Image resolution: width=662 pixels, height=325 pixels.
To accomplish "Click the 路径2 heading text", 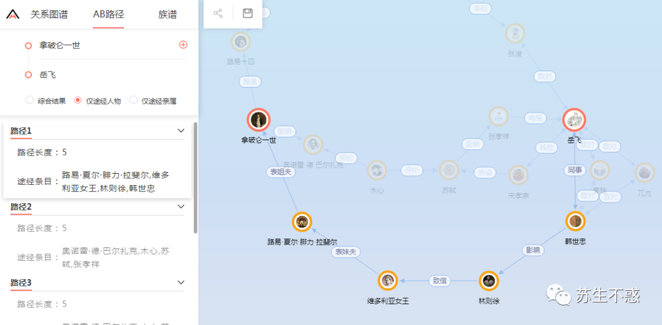I will tap(21, 207).
